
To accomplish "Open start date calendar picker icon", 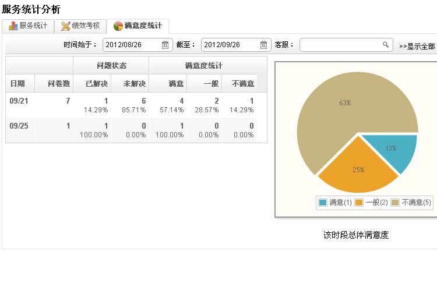I will click(x=165, y=45).
